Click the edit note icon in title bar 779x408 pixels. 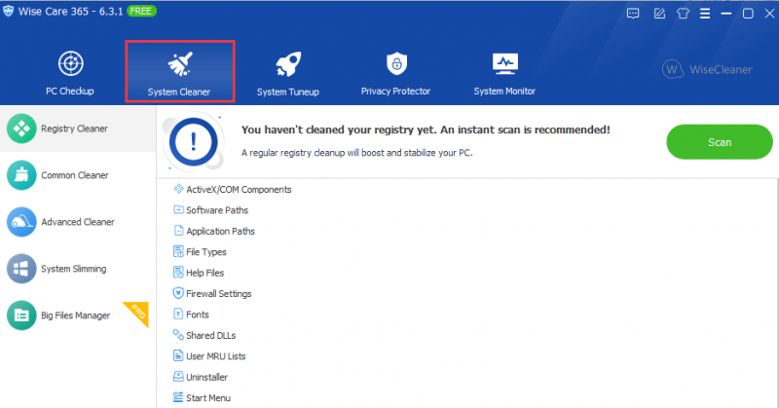tap(659, 14)
